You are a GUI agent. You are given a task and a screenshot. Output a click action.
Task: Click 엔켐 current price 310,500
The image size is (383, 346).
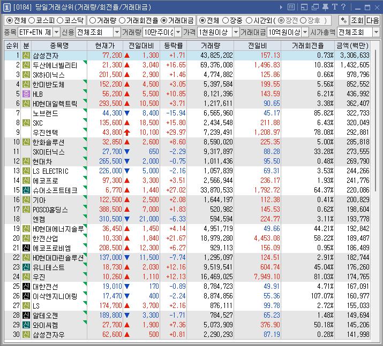tap(110, 219)
